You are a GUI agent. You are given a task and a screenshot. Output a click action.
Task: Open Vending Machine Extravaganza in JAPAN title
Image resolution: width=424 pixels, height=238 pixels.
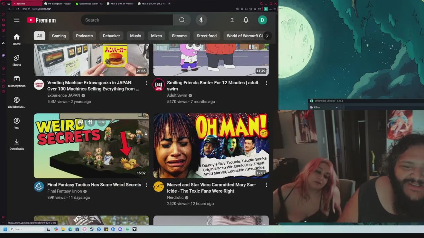93,86
